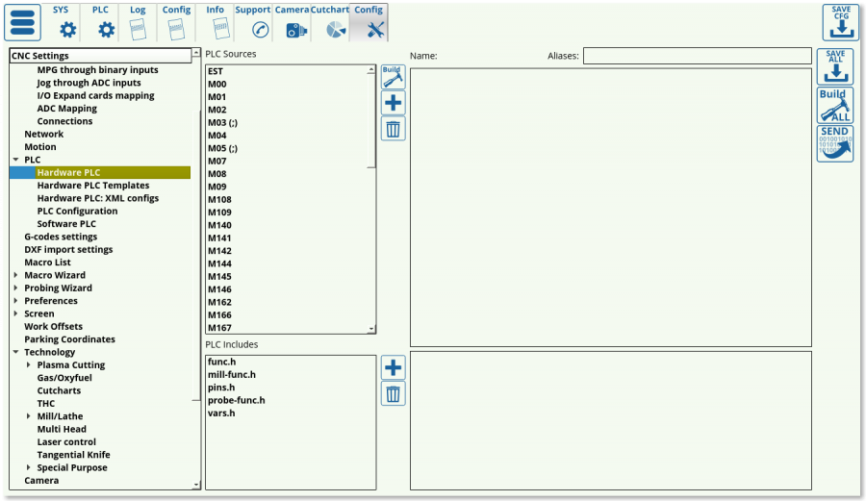This screenshot has width=866, height=501.
Task: Click the Build ALL hammer icon
Action: pyautogui.click(x=835, y=105)
